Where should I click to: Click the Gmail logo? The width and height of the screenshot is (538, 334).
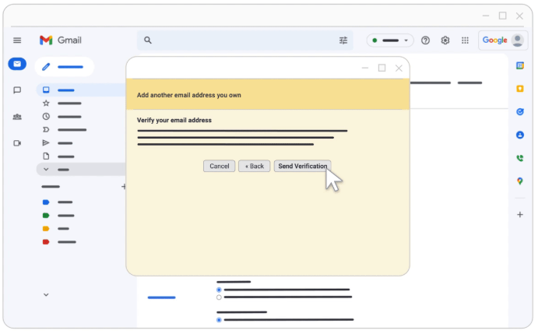click(x=61, y=40)
